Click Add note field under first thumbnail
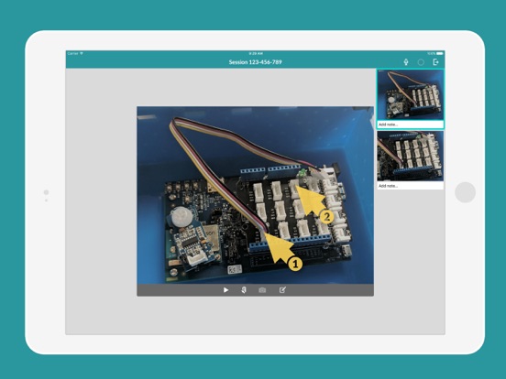The width and height of the screenshot is (506, 379). pyautogui.click(x=411, y=125)
